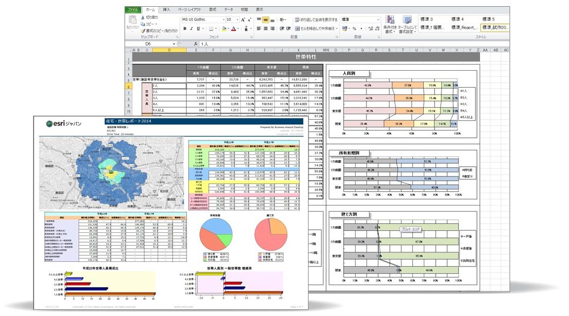Open Conditional Formatting (条件付き書式)
This screenshot has width=569, height=316.
[x=390, y=25]
